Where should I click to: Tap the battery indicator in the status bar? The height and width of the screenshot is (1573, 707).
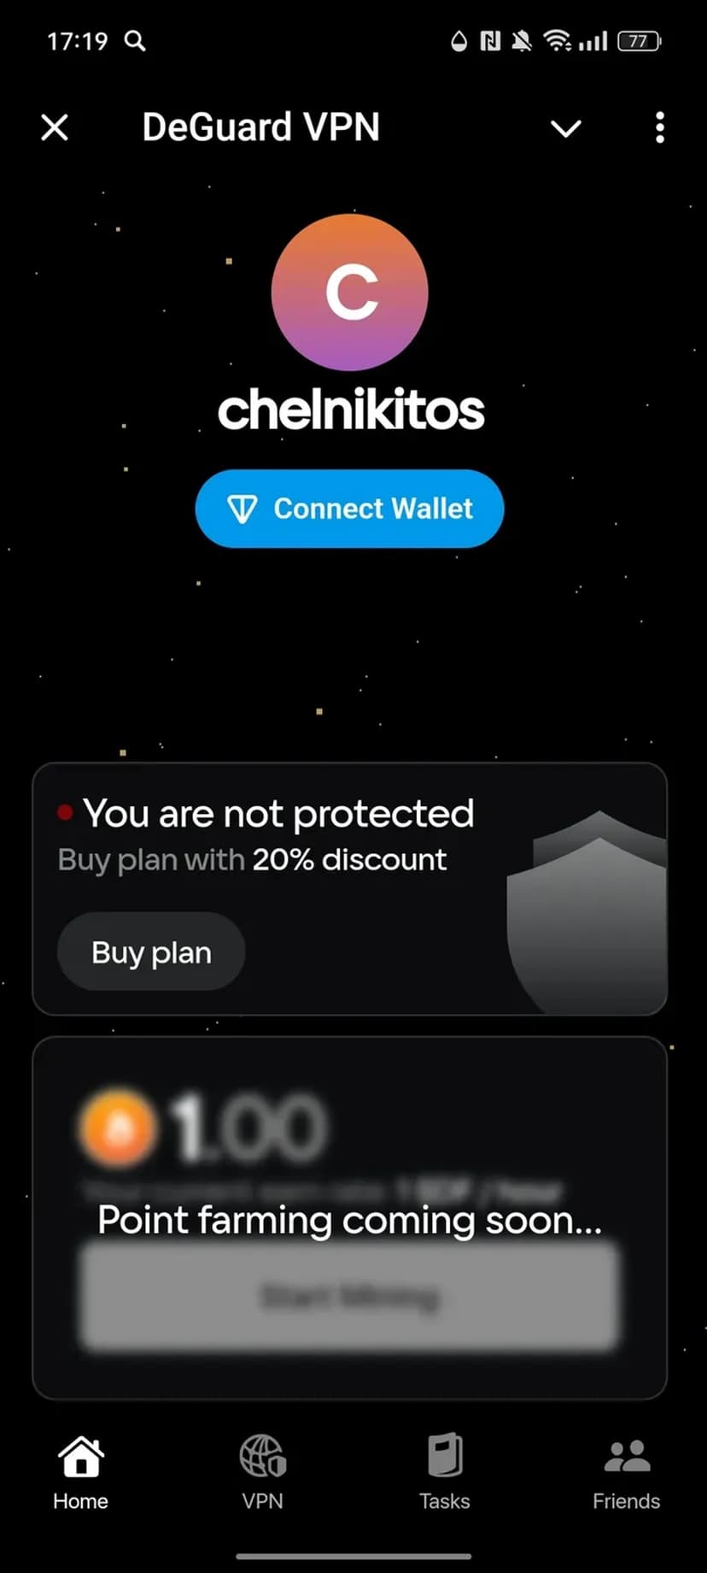tap(639, 41)
